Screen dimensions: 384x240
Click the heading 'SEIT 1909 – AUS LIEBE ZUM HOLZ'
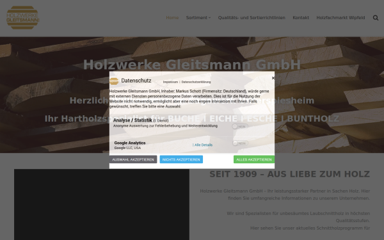[x=289, y=174]
